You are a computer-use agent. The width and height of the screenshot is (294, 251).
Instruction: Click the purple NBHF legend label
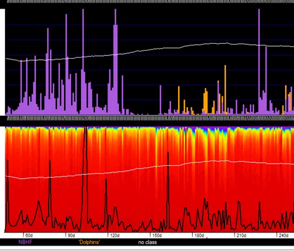tap(25, 242)
